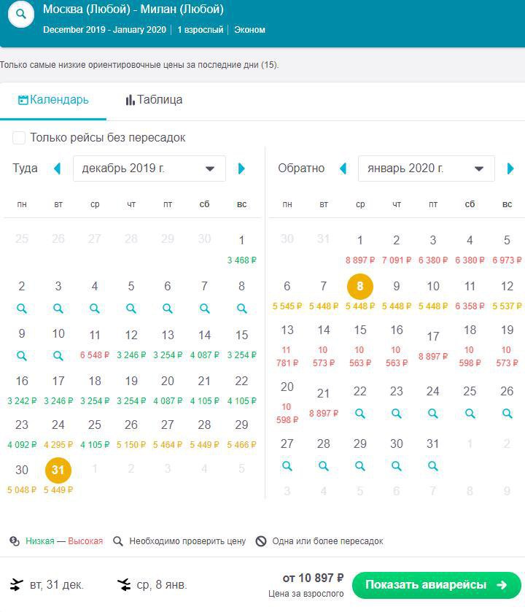The width and height of the screenshot is (525, 612).
Task: Go to previous return month
Action: (x=343, y=169)
